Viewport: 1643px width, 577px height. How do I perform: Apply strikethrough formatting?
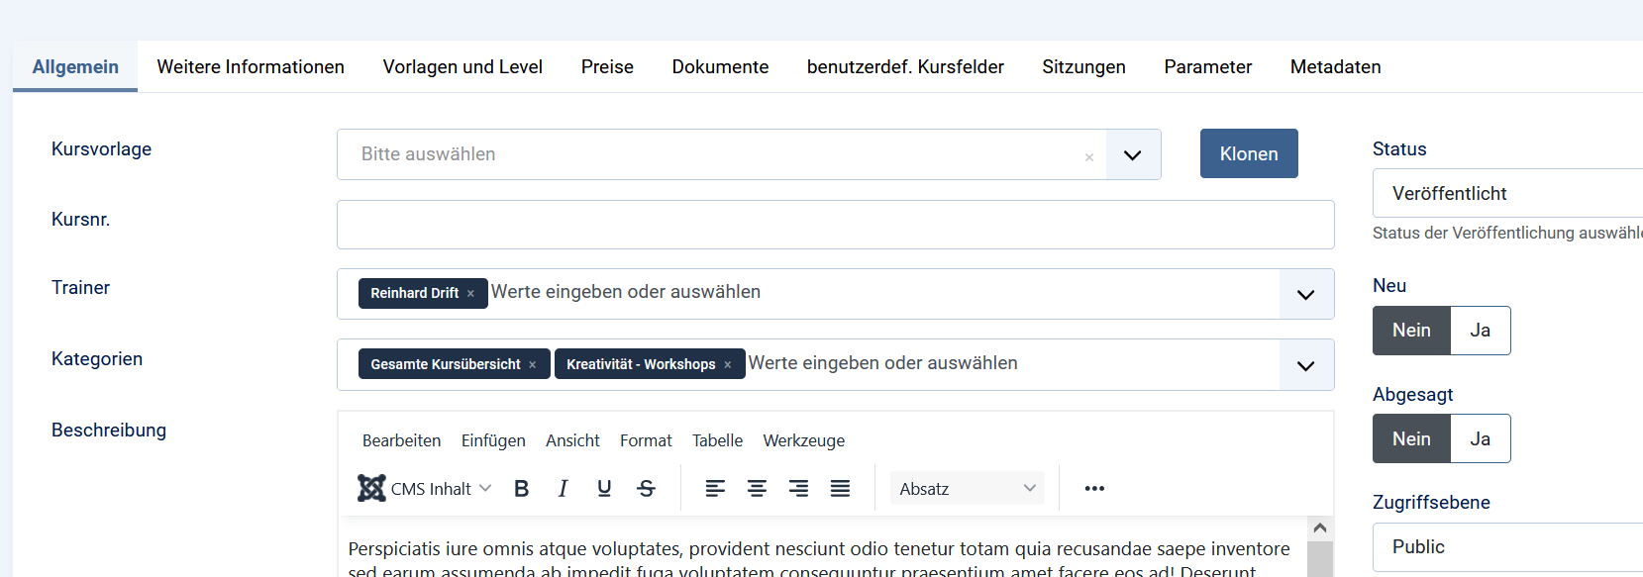646,488
